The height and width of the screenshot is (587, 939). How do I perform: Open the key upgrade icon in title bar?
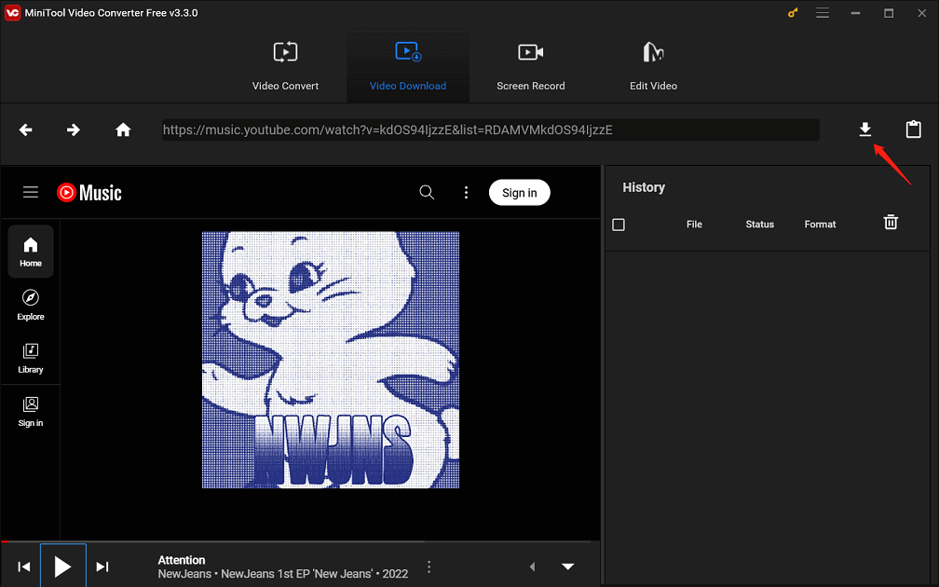click(x=793, y=13)
